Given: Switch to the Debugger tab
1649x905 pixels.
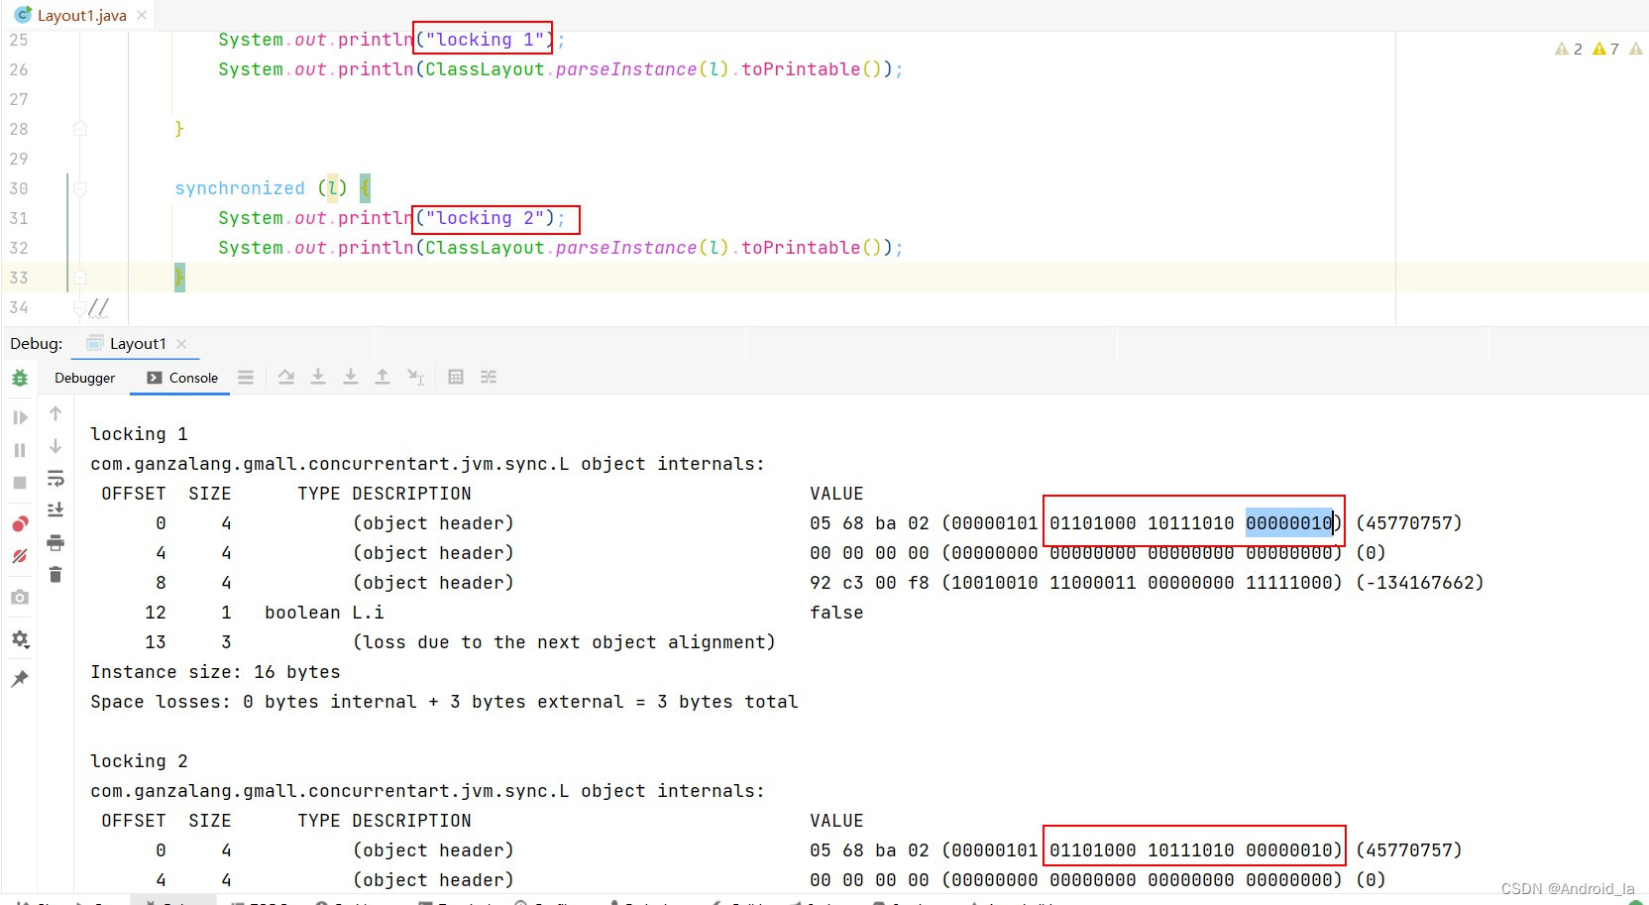Looking at the screenshot, I should 84,378.
